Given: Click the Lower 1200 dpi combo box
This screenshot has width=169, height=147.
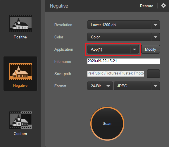Looking at the screenshot, I should coord(124,25).
